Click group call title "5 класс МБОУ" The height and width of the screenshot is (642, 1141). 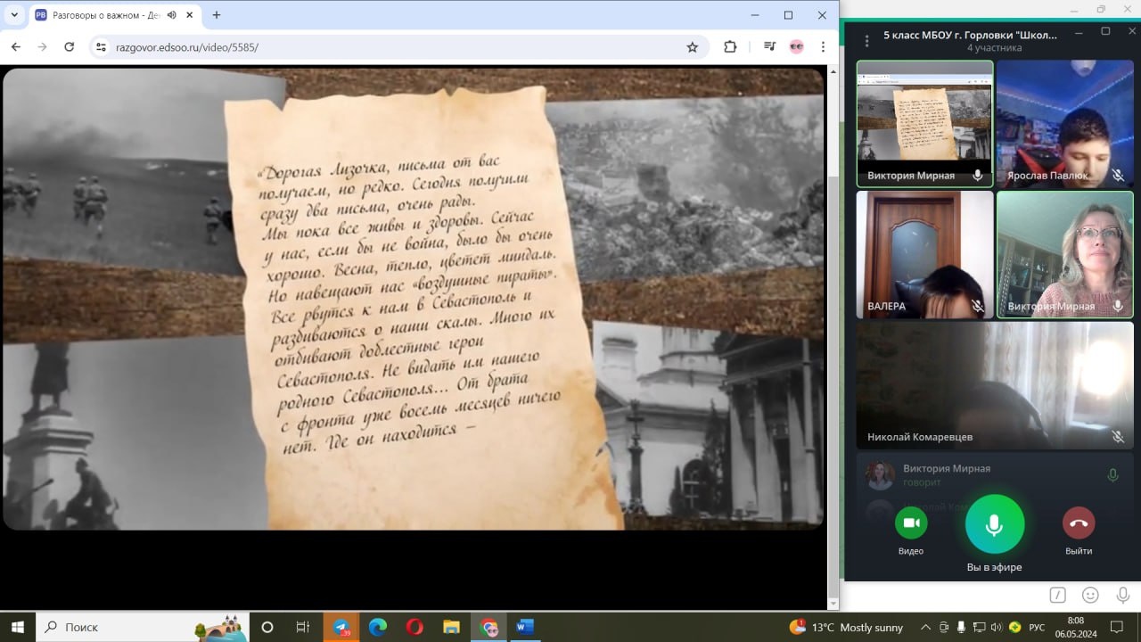(970, 35)
